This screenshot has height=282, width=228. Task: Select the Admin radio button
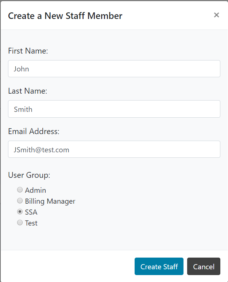coord(20,190)
